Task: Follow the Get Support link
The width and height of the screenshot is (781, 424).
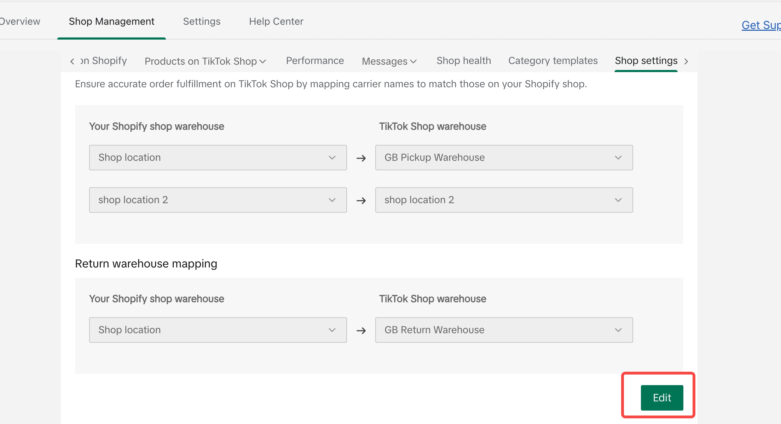Action: coord(760,25)
